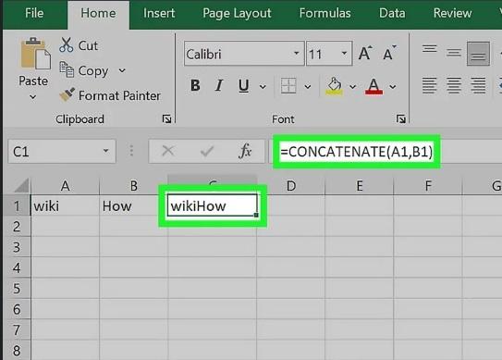Decrease font size with the smaller A

click(x=389, y=54)
